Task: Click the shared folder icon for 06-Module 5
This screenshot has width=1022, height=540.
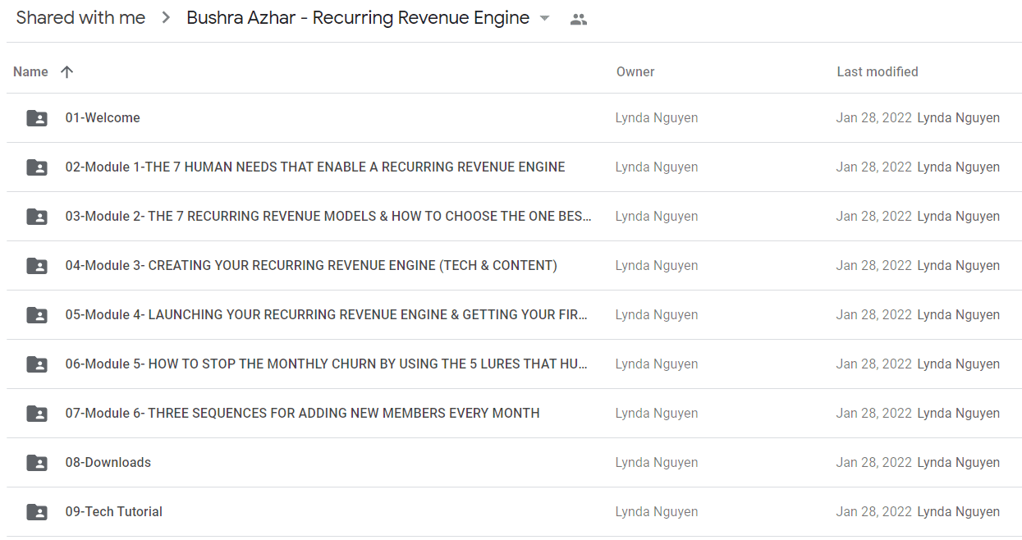Action: [x=37, y=364]
